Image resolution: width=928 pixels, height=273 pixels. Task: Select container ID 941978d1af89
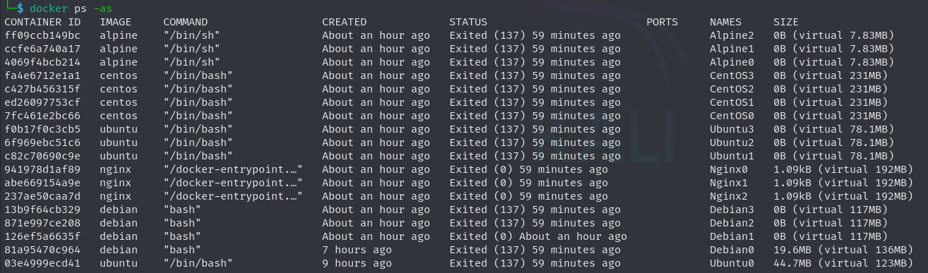tap(42, 169)
